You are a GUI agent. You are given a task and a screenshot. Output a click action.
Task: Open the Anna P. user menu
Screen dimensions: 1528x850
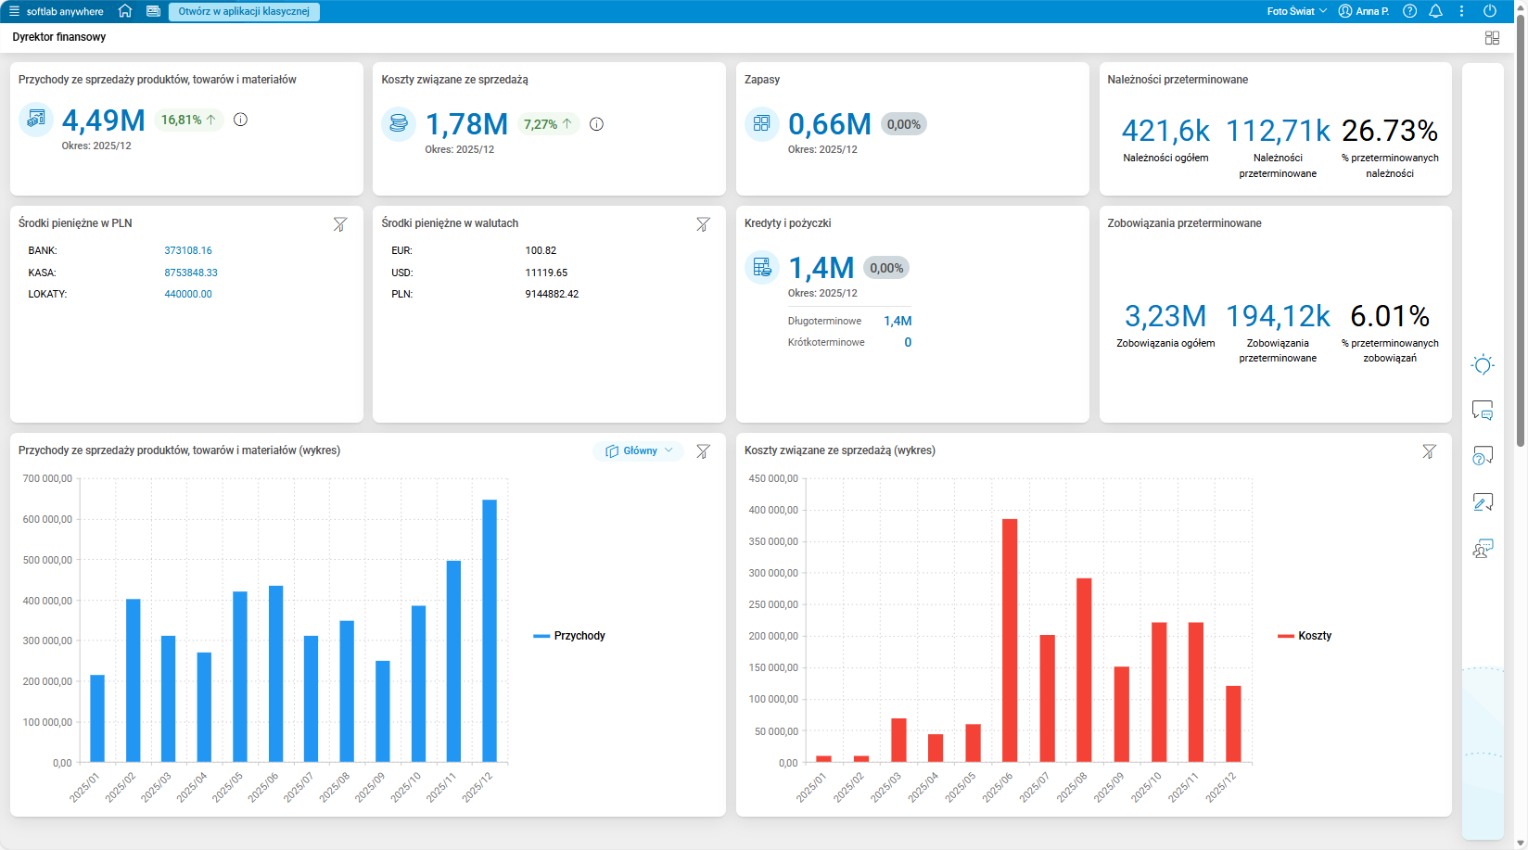[x=1363, y=11]
